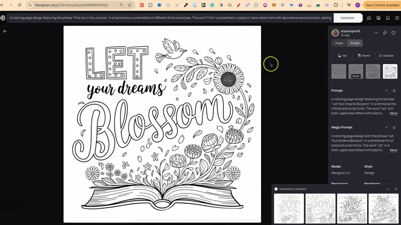Open the hamburger menu icon
The width and height of the screenshot is (401, 225).
tap(397, 18)
